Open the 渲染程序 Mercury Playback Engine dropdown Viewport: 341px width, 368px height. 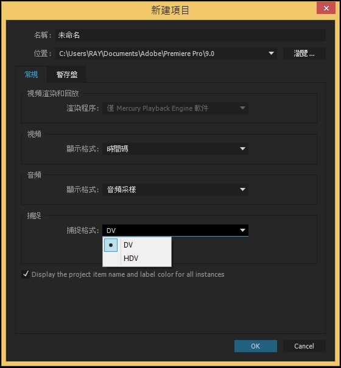coord(175,108)
